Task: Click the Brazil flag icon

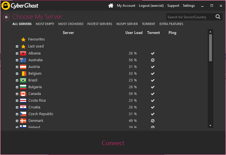Action: pos(23,80)
